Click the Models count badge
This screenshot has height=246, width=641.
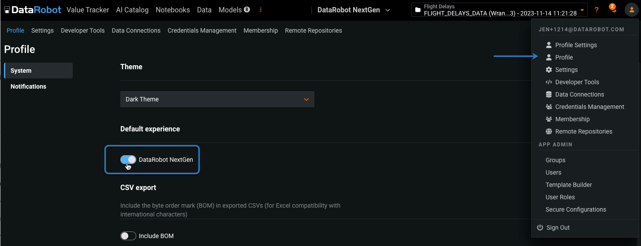click(247, 9)
